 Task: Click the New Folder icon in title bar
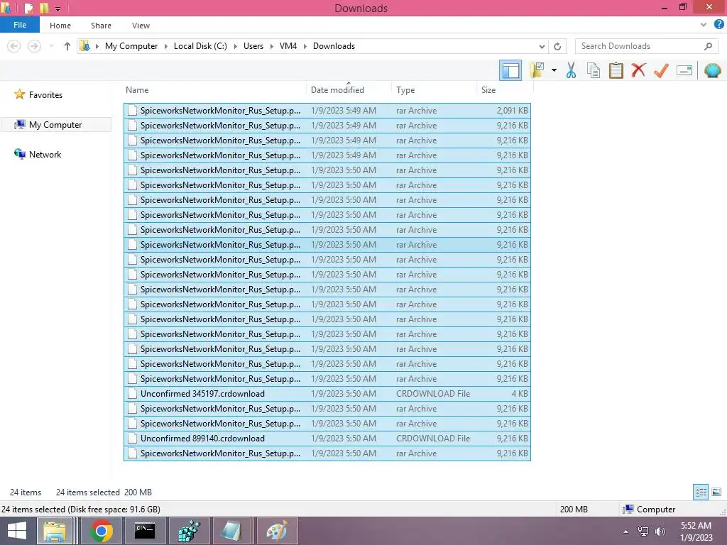point(44,8)
